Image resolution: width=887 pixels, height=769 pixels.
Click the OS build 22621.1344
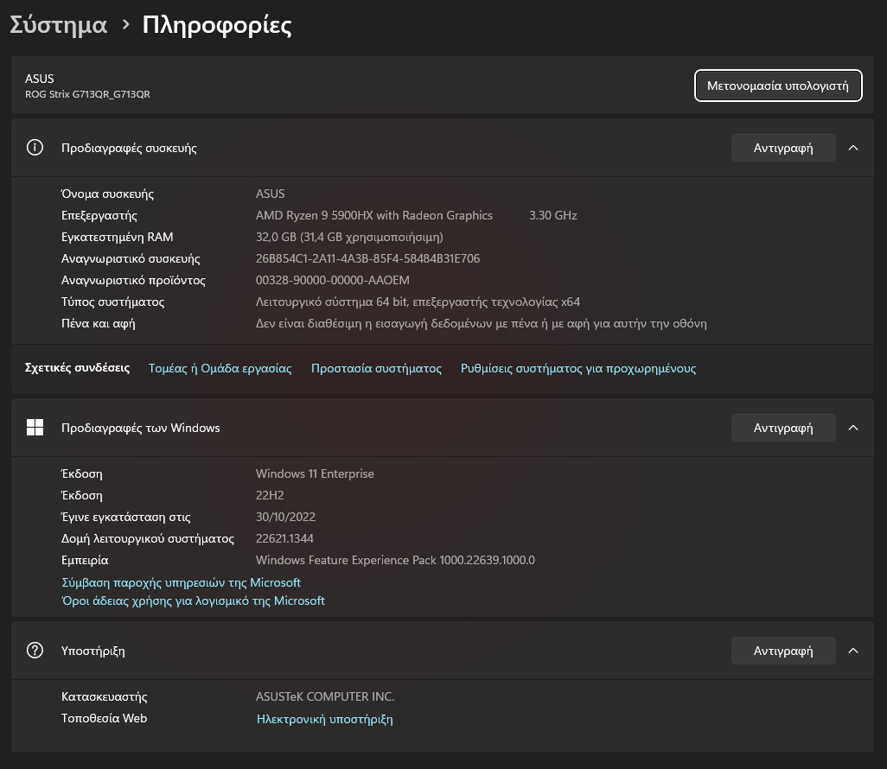[284, 538]
